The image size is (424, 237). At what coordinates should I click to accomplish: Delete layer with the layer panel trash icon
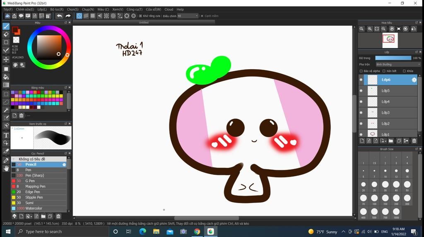tap(414, 141)
